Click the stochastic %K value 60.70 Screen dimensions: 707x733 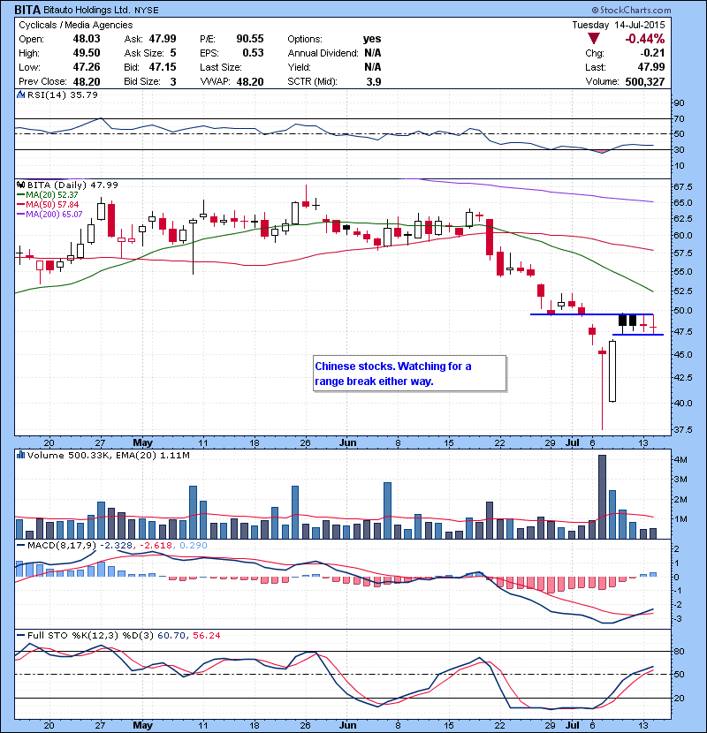point(171,635)
